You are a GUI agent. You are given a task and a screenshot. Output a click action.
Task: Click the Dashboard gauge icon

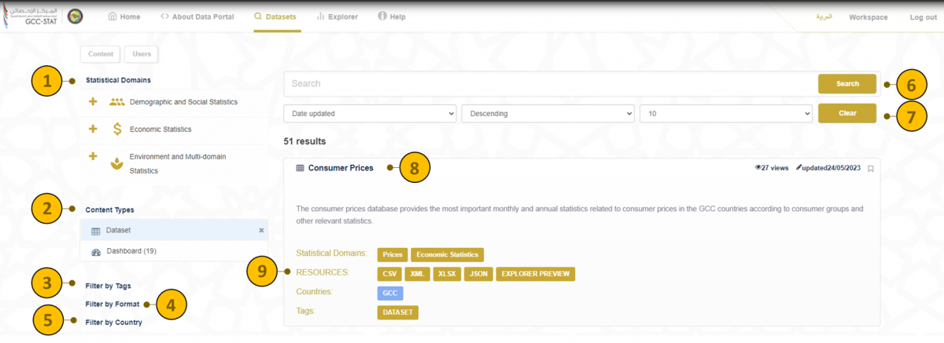96,252
